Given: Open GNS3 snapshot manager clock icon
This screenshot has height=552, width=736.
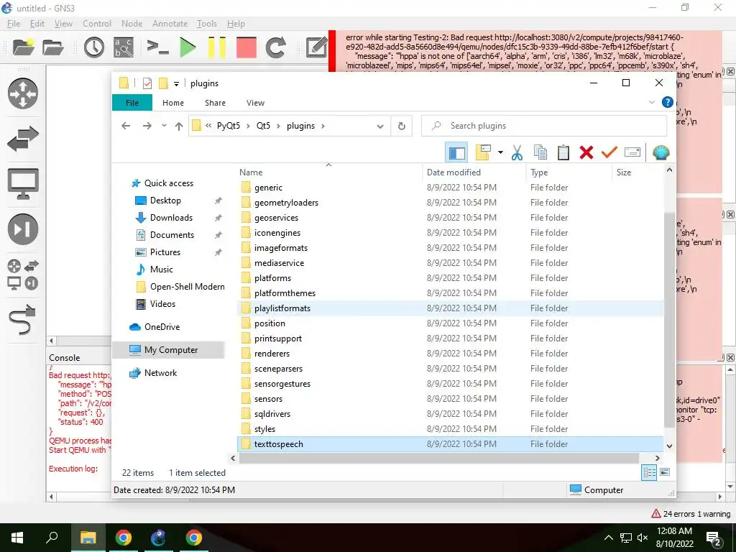Looking at the screenshot, I should pos(94,47).
